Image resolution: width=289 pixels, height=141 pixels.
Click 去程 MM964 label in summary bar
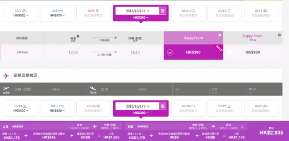click(x=13, y=127)
